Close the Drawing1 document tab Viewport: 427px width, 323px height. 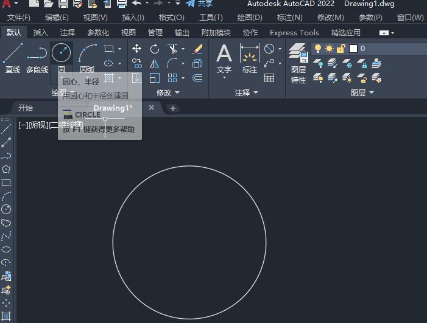point(152,108)
